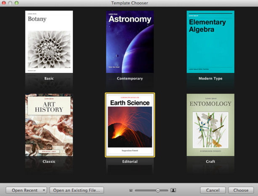This screenshot has width=258, height=196.
Task: Click the small thumbnail size icon
Action: (x=131, y=191)
